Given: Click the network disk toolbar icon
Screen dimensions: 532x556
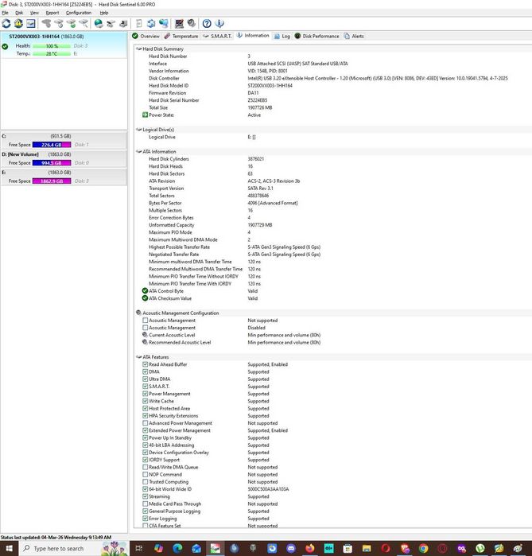Looking at the screenshot, I should click(111, 23).
